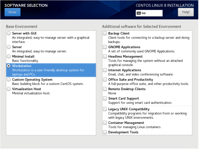Enable Development Tools checkbox
This screenshot has height=149, width=199.
(105, 132)
